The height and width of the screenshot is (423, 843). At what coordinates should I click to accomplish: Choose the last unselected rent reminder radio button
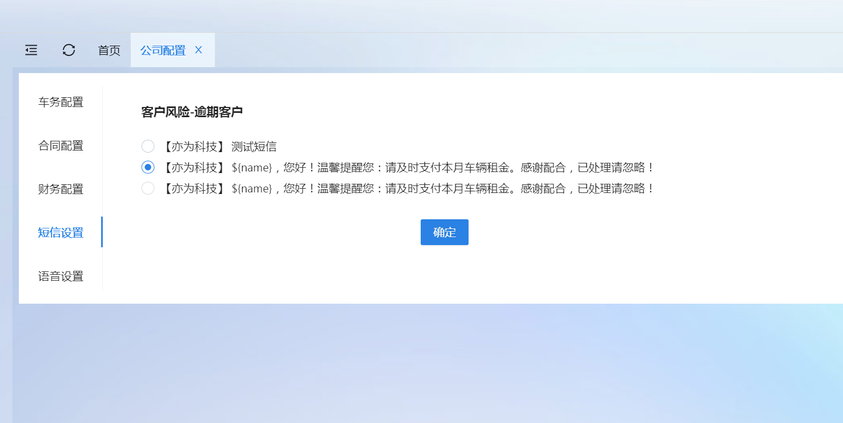[148, 188]
